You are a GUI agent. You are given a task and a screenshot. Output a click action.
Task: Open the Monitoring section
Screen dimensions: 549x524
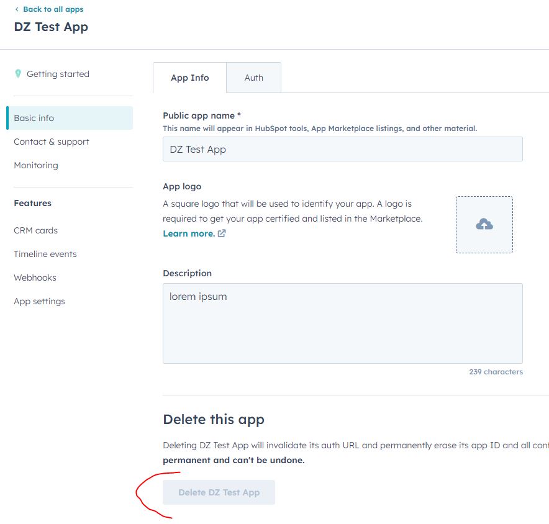36,165
